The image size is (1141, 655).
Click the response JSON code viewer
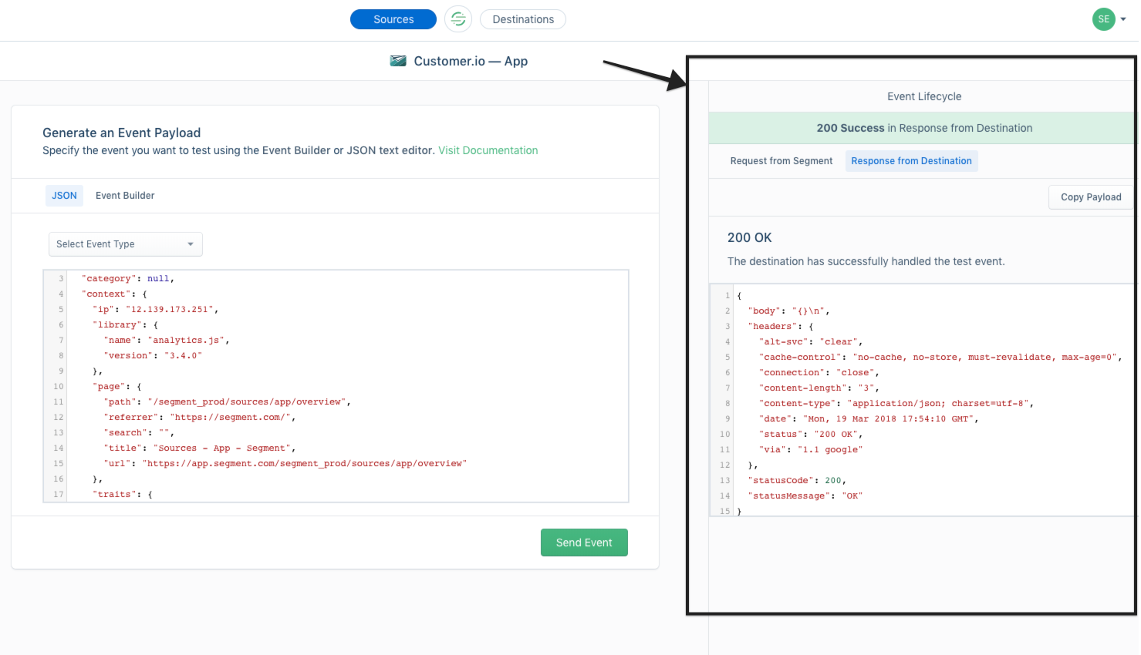coord(922,400)
